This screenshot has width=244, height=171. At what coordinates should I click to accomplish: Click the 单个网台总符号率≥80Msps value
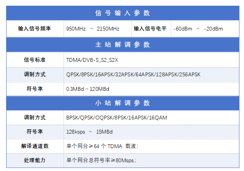(101, 160)
